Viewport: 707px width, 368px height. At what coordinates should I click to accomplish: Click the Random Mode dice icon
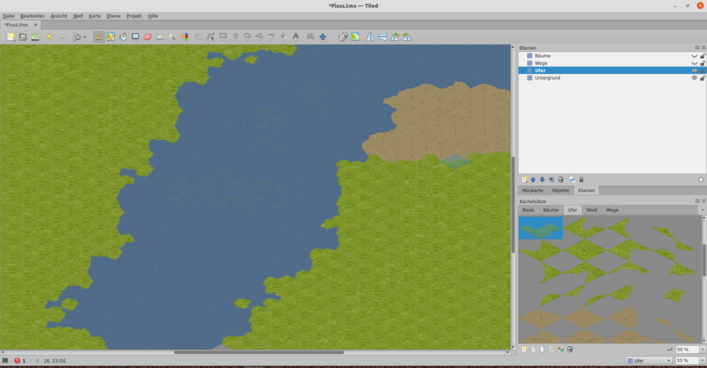[x=343, y=37]
